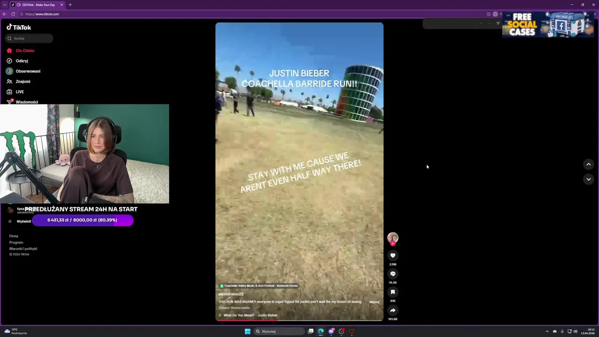Click Zobacz tłumaczenie translation link
Screen dimensions: 599x337
point(234,308)
